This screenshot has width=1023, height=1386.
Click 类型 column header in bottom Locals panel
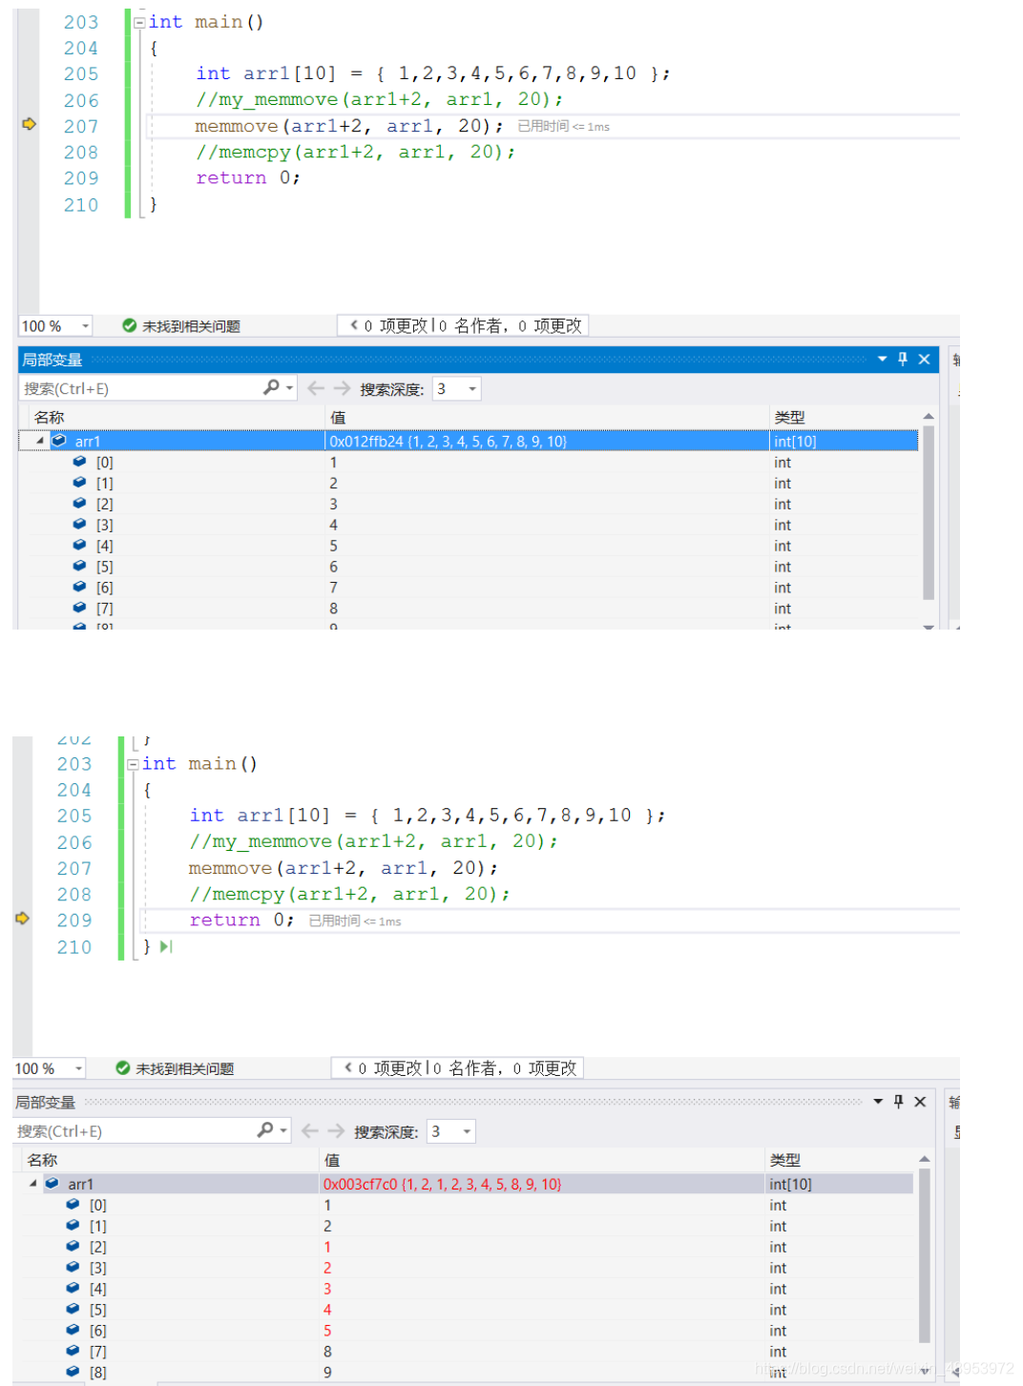click(785, 1160)
